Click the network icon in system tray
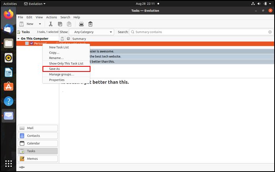 coord(253,4)
